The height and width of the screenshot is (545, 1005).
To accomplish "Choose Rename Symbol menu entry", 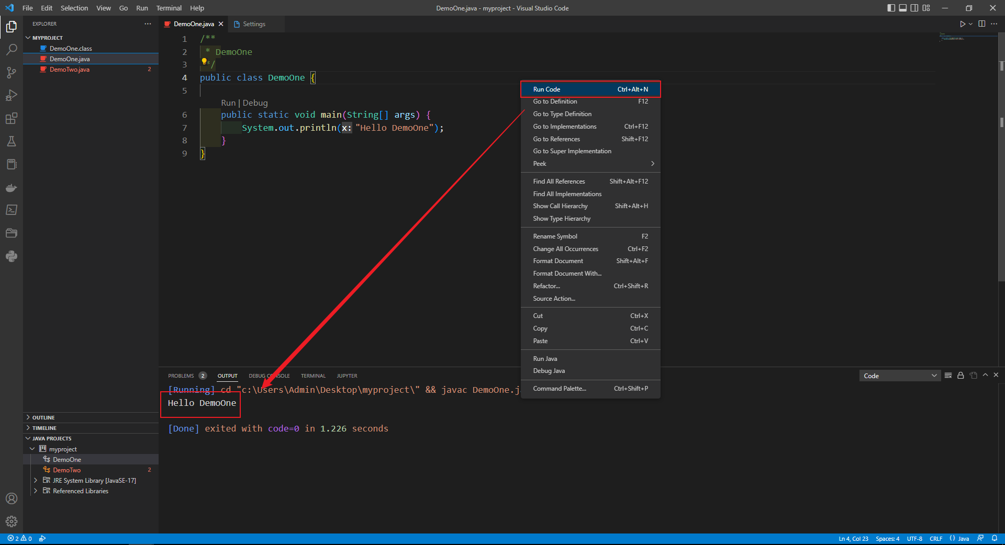I will pos(590,236).
